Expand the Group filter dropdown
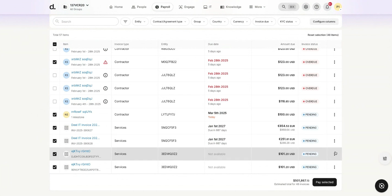This screenshot has width=392, height=196. click(x=200, y=22)
